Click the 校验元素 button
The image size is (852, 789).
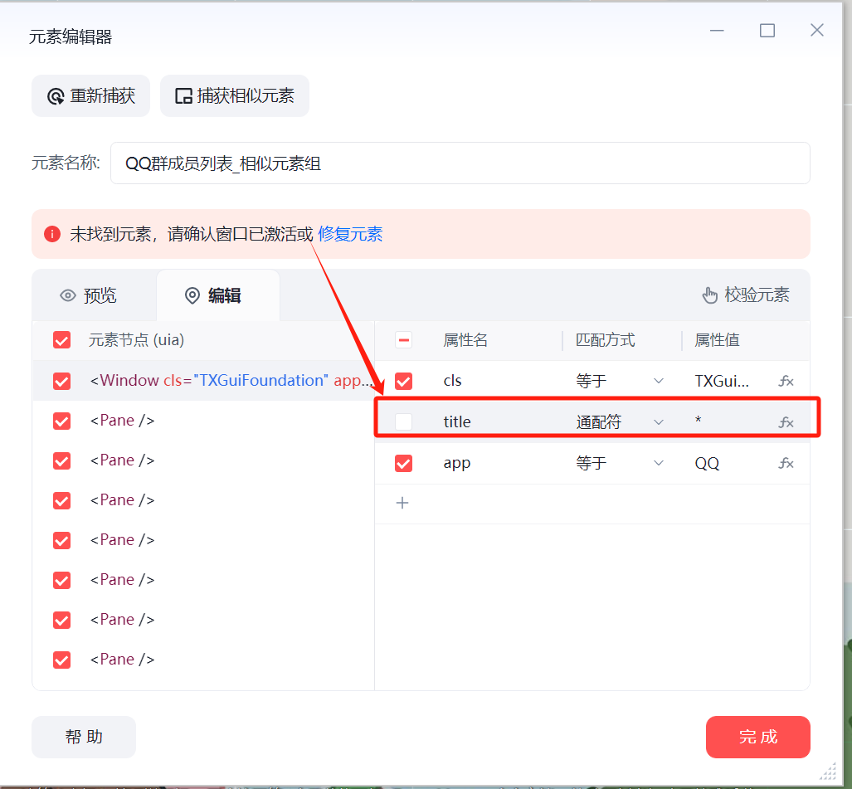(x=746, y=295)
